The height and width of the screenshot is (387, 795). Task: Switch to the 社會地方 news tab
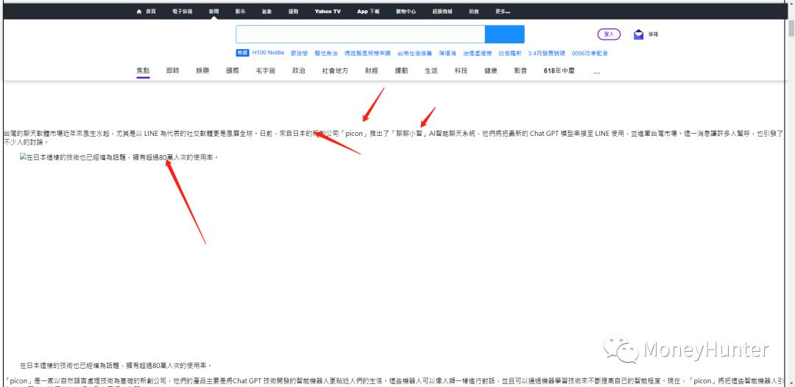pos(335,71)
